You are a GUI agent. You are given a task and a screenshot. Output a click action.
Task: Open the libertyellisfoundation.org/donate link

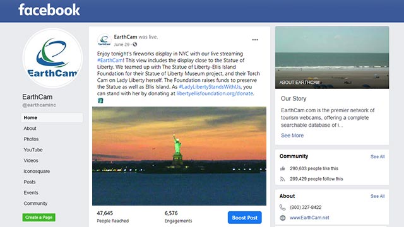(x=215, y=93)
